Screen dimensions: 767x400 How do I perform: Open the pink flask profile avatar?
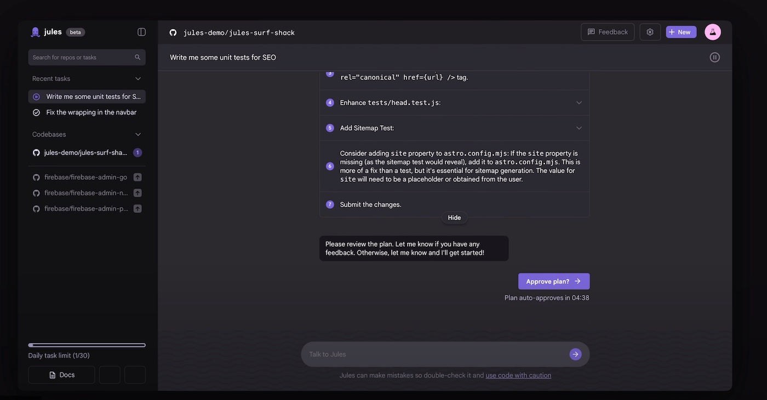pos(713,32)
